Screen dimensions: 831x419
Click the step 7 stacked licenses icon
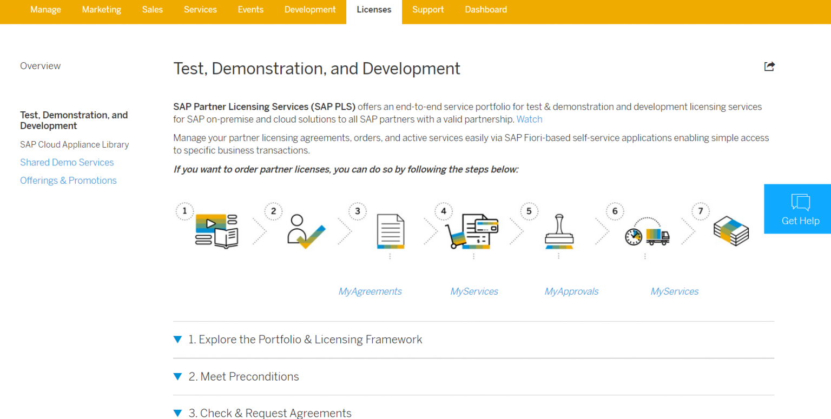click(x=730, y=230)
